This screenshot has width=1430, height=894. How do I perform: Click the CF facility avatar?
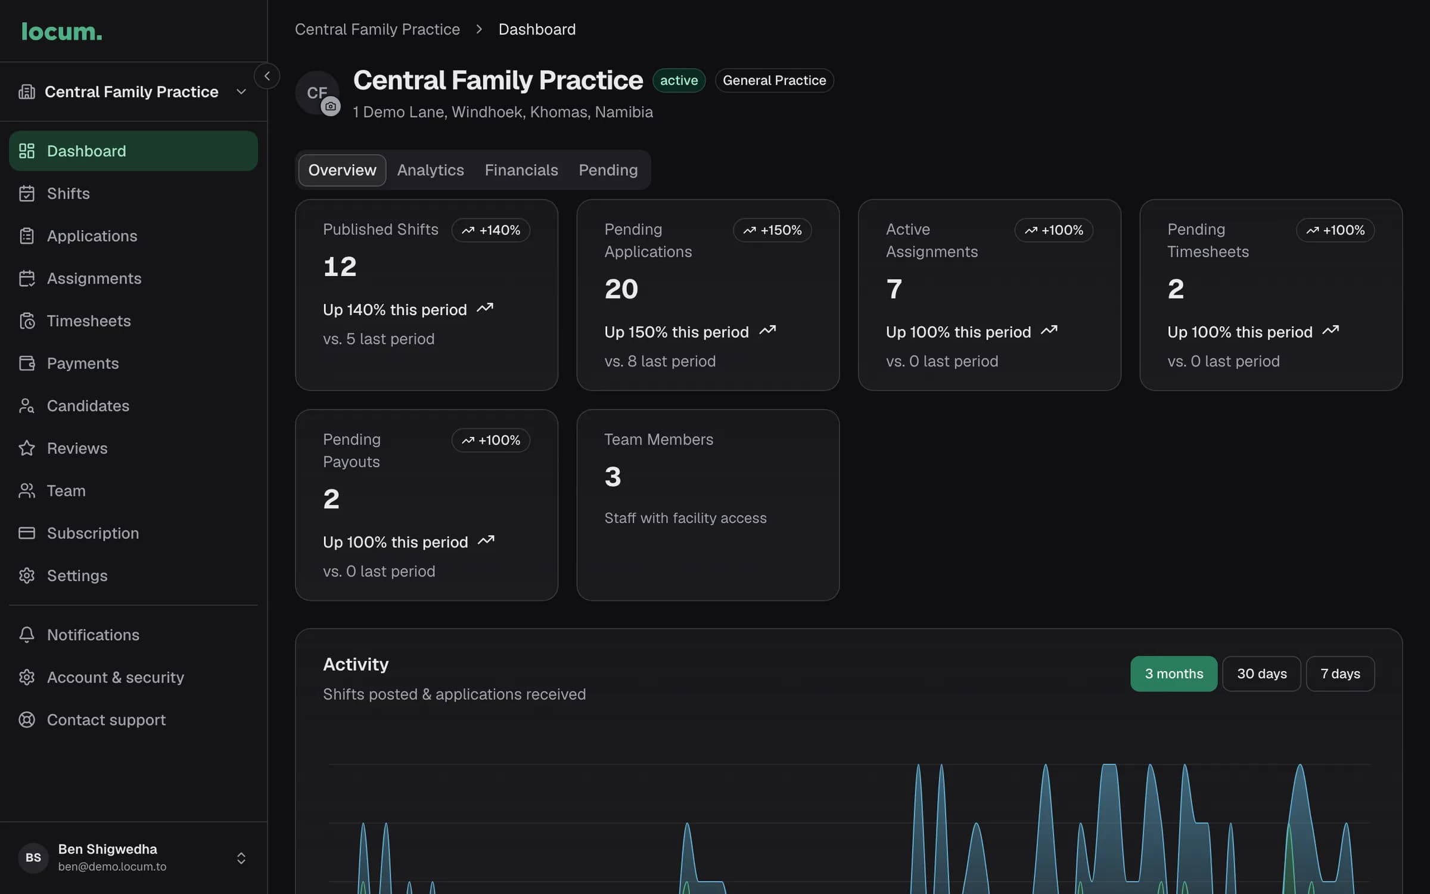tap(317, 92)
